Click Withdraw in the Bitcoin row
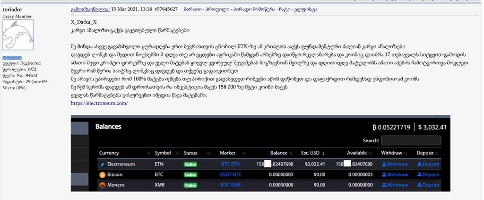 coord(395,174)
